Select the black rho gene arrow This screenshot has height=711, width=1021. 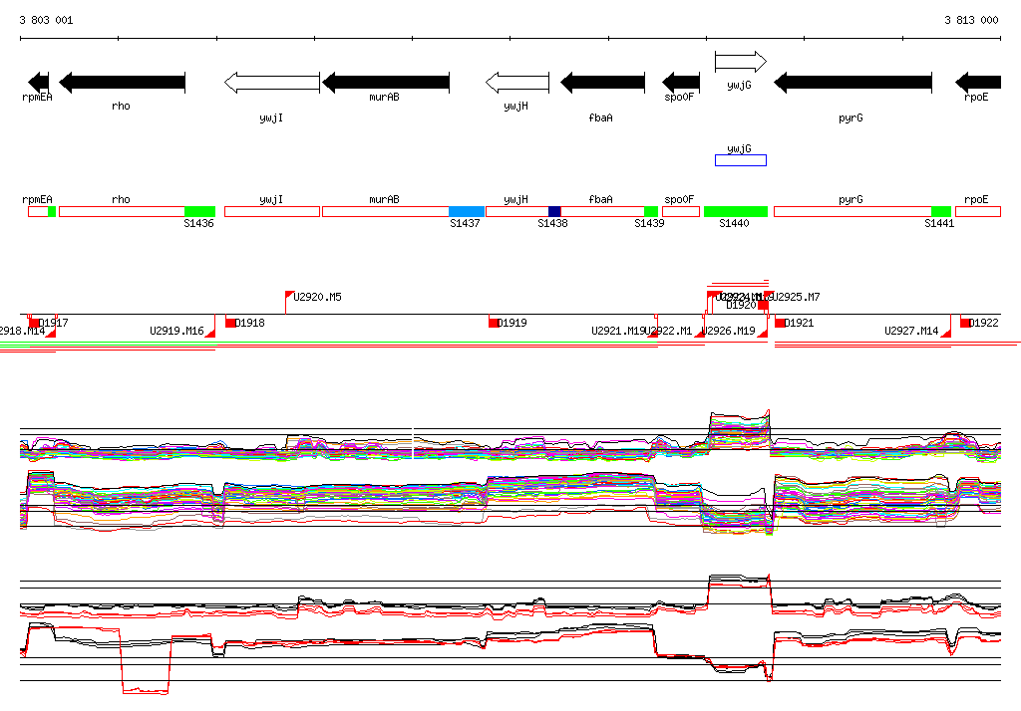(x=123, y=83)
